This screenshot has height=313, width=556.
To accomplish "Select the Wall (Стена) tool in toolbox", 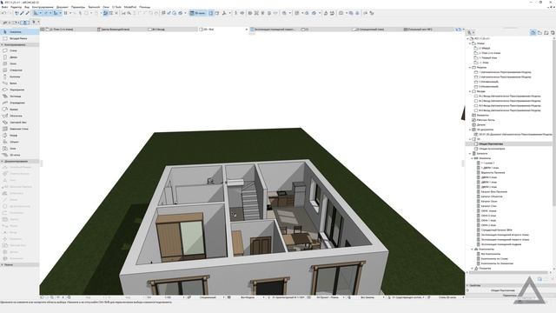I will tap(13, 50).
